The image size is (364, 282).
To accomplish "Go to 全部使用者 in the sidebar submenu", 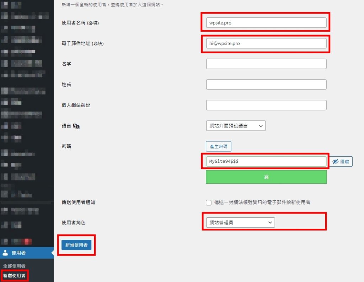I will pyautogui.click(x=14, y=266).
